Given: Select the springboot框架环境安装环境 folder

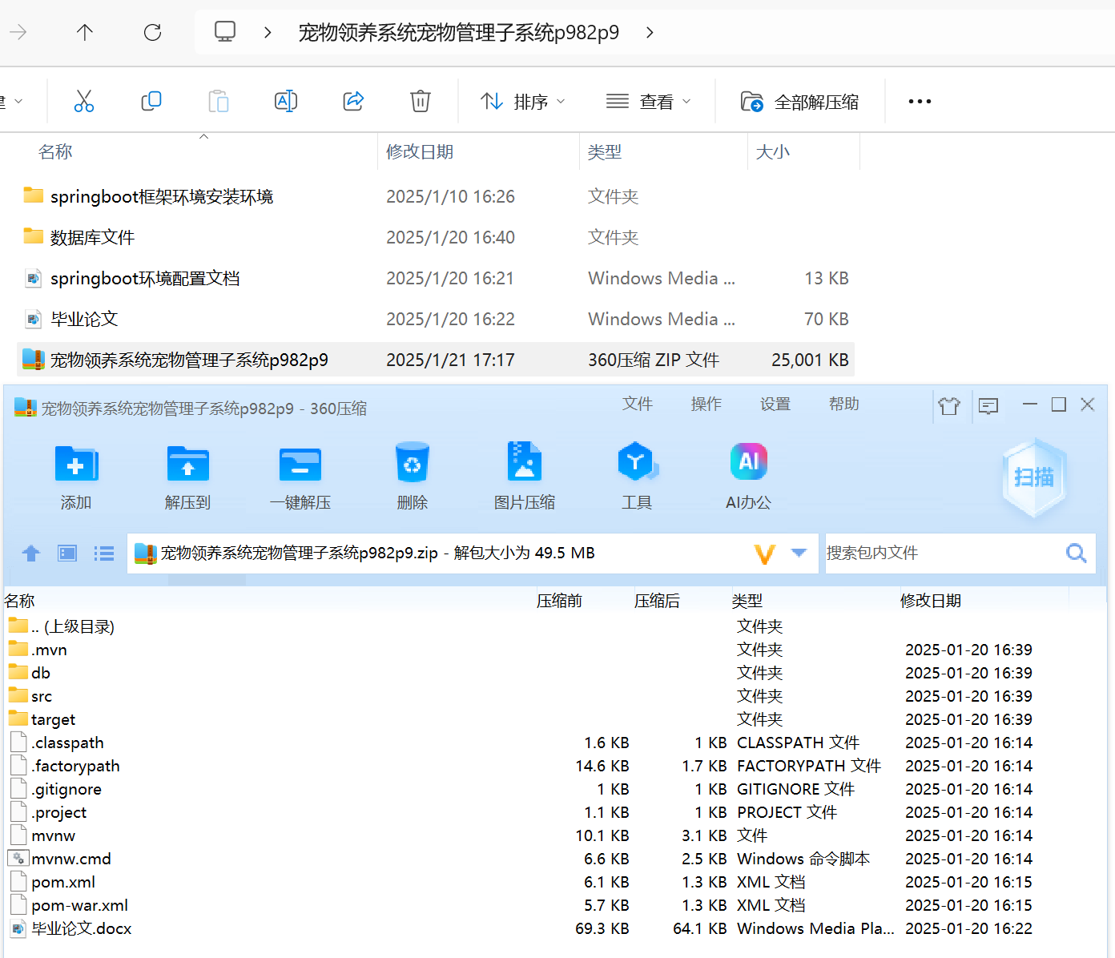Looking at the screenshot, I should click(x=162, y=196).
